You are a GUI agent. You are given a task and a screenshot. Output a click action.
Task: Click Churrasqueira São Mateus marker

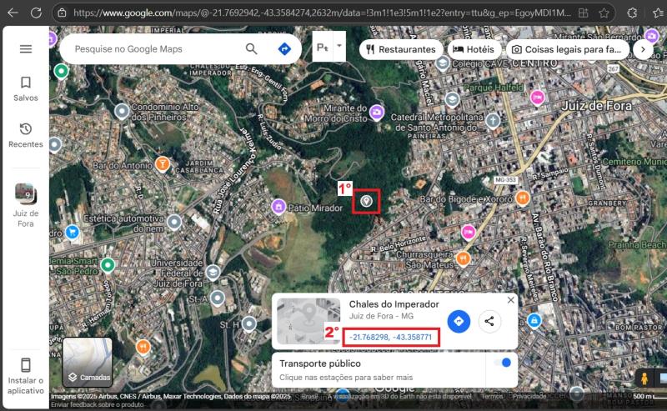pyautogui.click(x=463, y=258)
